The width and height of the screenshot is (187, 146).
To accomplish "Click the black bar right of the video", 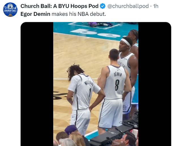I will tap(155, 84).
